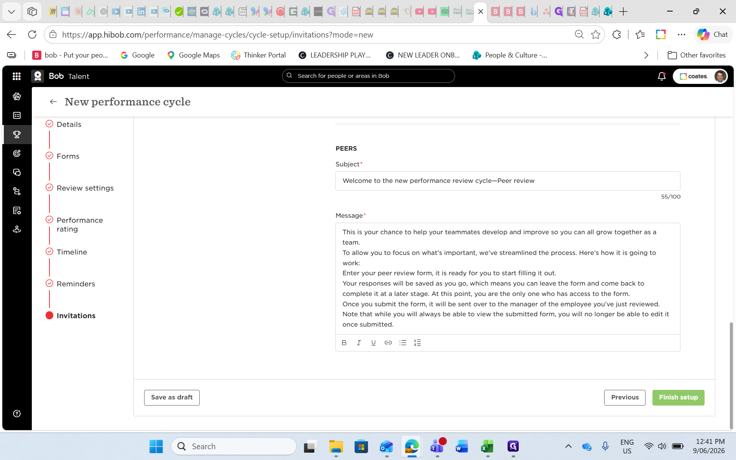Image resolution: width=736 pixels, height=460 pixels.
Task: Open the Thinker Portal bookmark
Action: pyautogui.click(x=258, y=55)
